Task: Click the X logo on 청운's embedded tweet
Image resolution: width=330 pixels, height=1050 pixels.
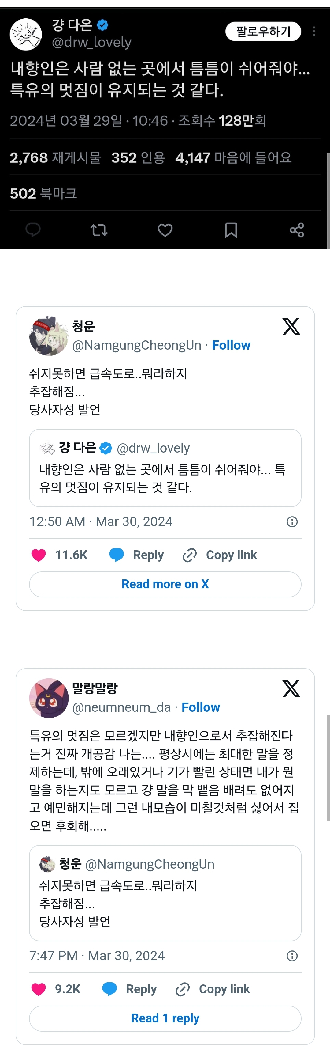Action: pos(291,326)
